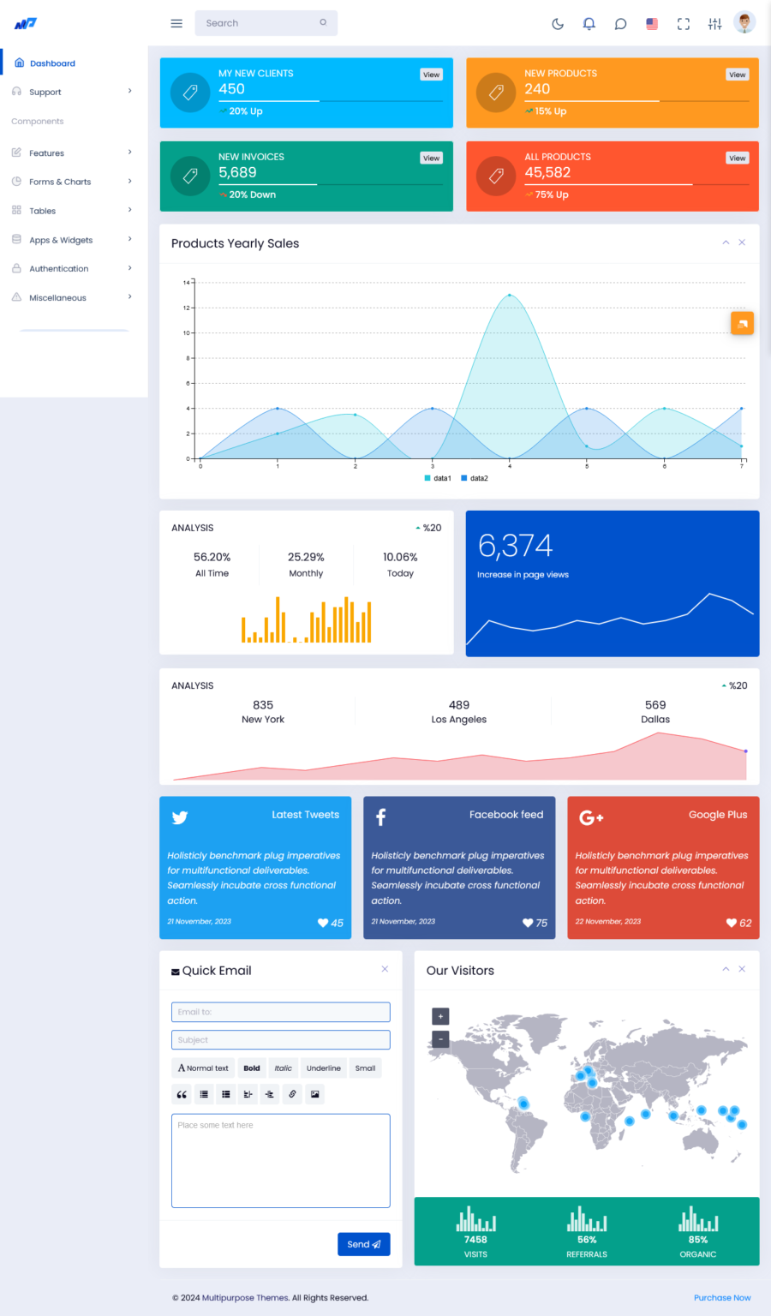The width and height of the screenshot is (771, 1316).
Task: Toggle the sidebar with the hamburger icon
Action: [176, 23]
